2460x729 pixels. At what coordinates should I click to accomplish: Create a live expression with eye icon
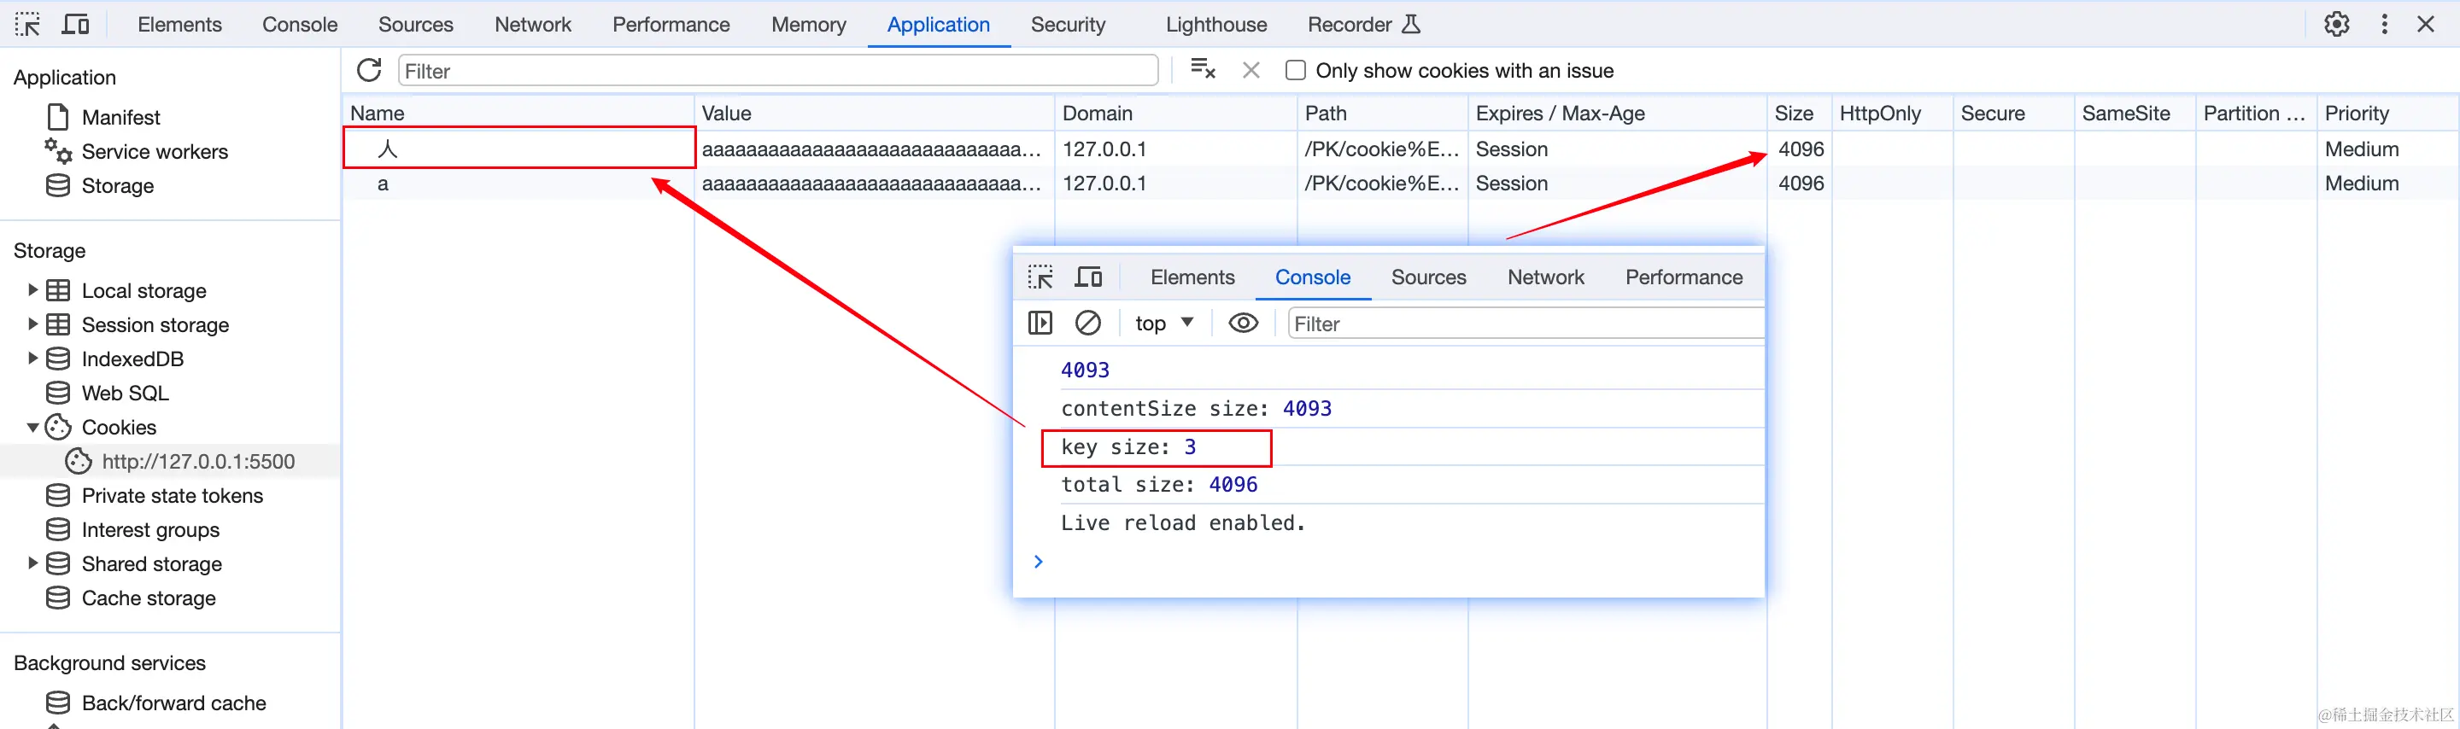coord(1243,324)
